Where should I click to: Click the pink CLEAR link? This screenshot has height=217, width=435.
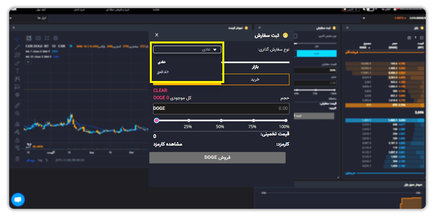point(160,91)
